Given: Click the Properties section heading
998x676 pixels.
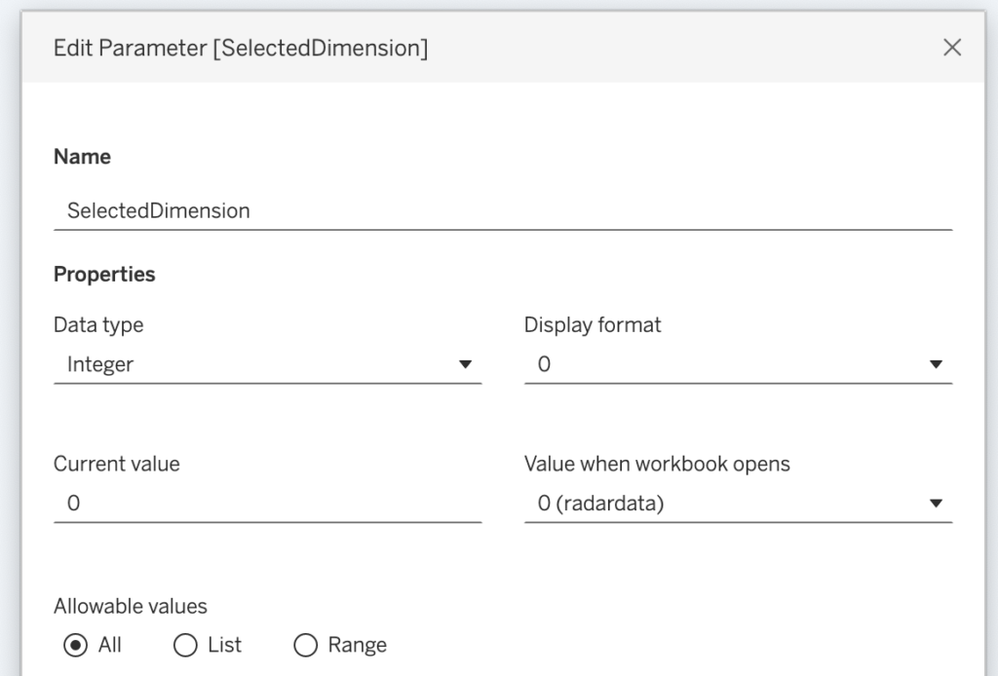Looking at the screenshot, I should point(104,275).
